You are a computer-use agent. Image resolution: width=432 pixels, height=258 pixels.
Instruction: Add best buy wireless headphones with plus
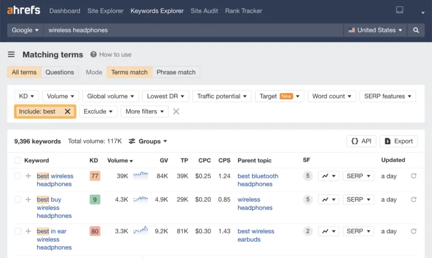(28, 200)
